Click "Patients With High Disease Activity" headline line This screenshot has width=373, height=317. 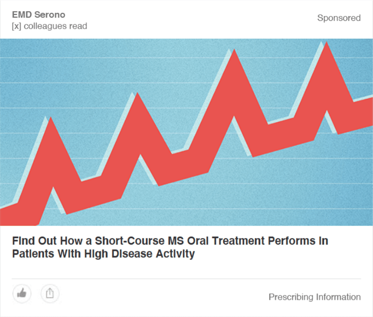103,254
